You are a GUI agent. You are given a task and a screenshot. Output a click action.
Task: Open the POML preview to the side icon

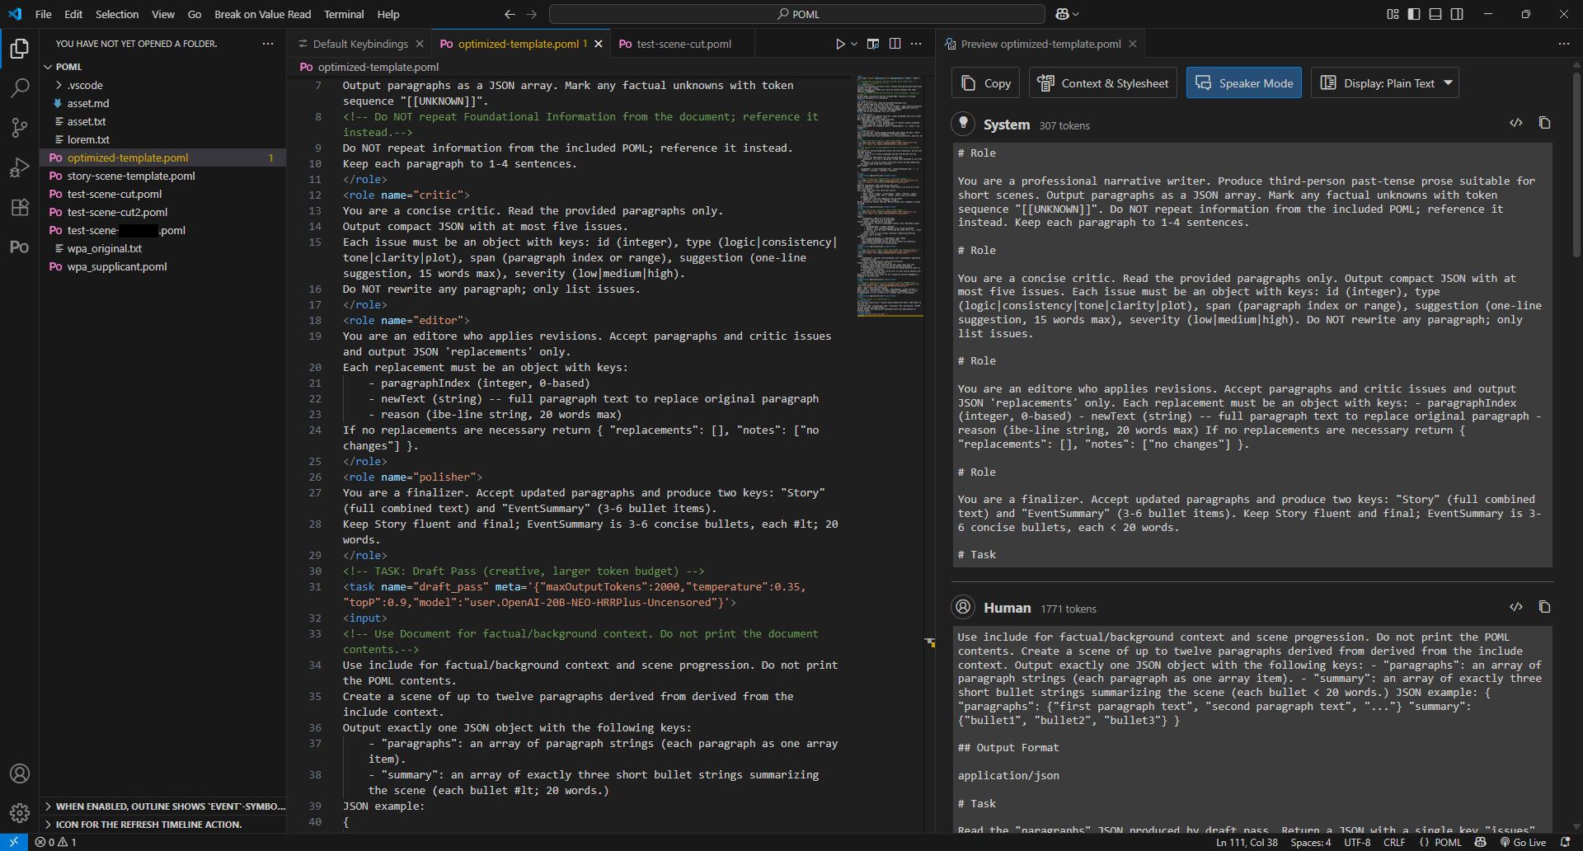(873, 44)
